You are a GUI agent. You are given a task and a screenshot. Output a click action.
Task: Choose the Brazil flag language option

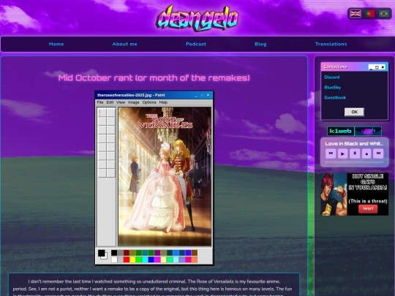(x=384, y=14)
